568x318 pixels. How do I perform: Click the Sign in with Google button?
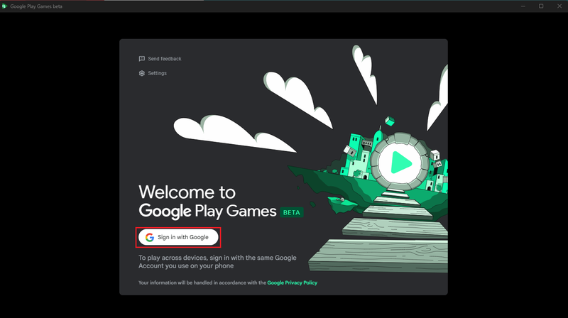(178, 237)
